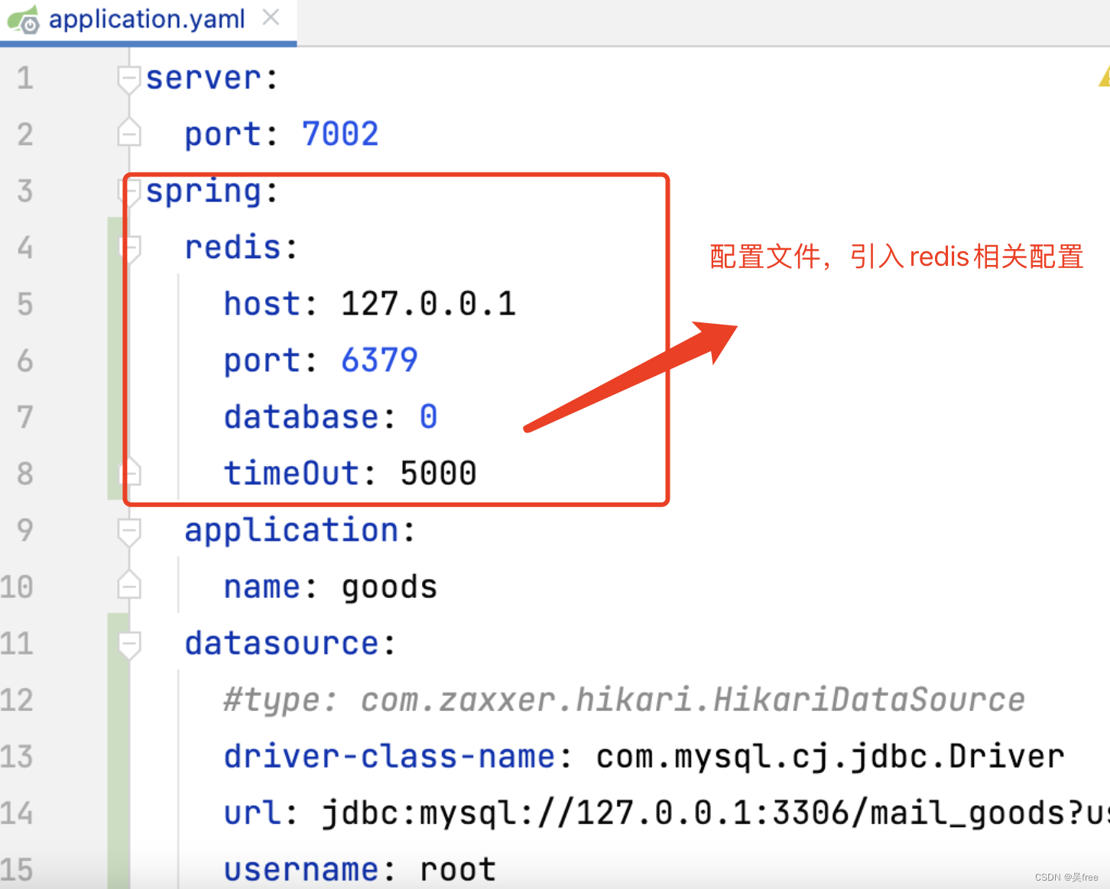The width and height of the screenshot is (1110, 889).
Task: Place cursor on 'server:' key
Action: 213,78
